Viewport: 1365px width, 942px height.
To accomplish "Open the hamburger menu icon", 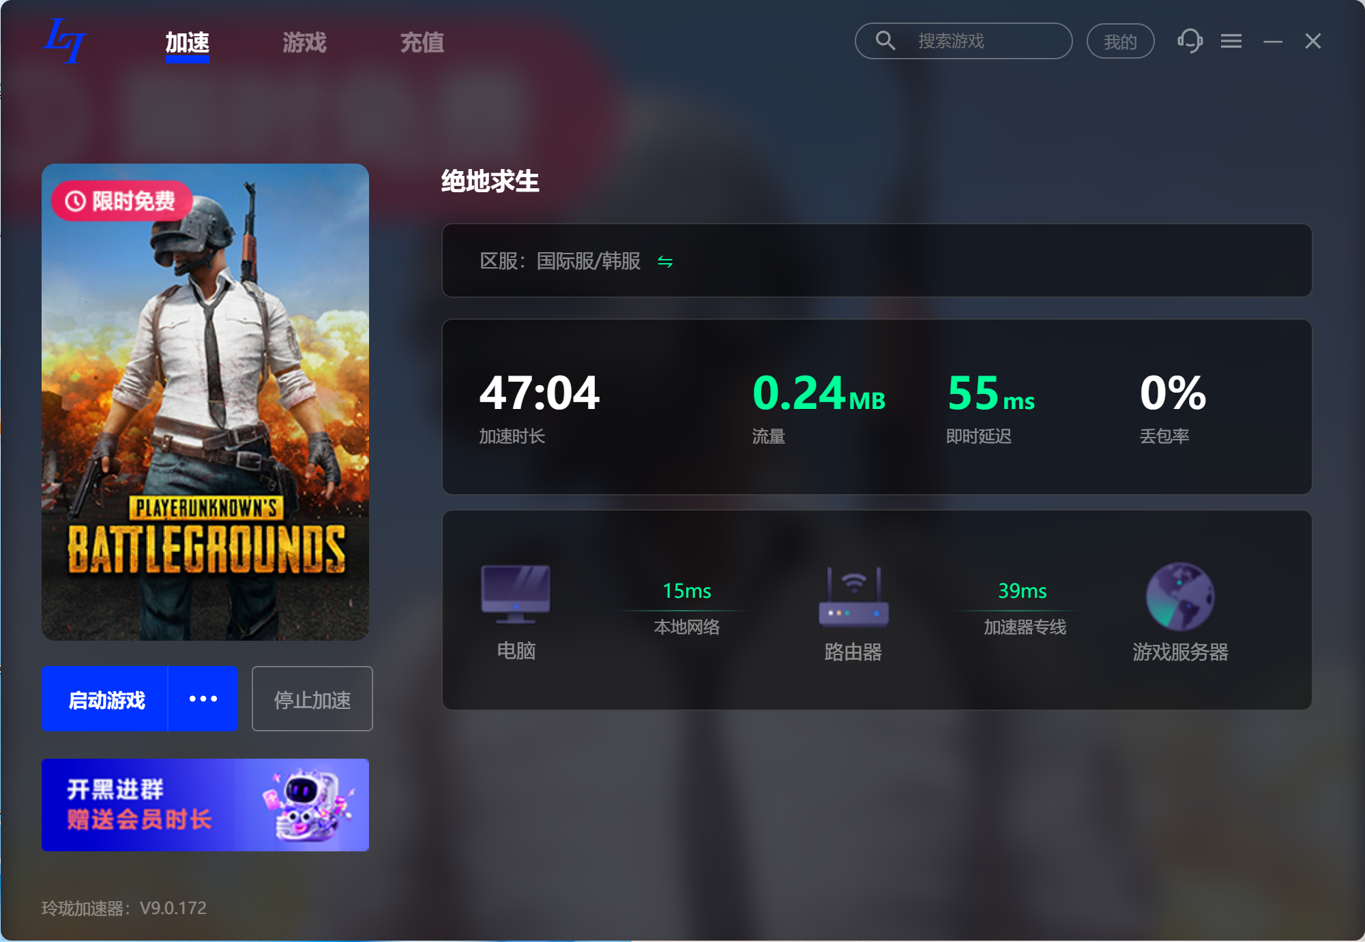I will 1231,41.
